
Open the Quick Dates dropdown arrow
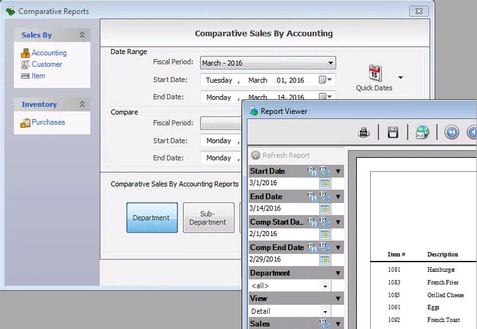click(401, 78)
